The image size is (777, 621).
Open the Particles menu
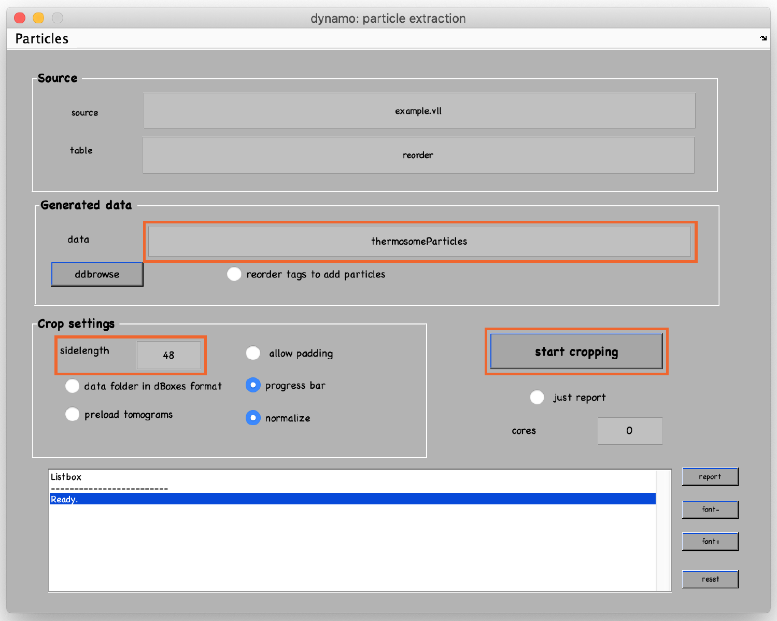(41, 38)
